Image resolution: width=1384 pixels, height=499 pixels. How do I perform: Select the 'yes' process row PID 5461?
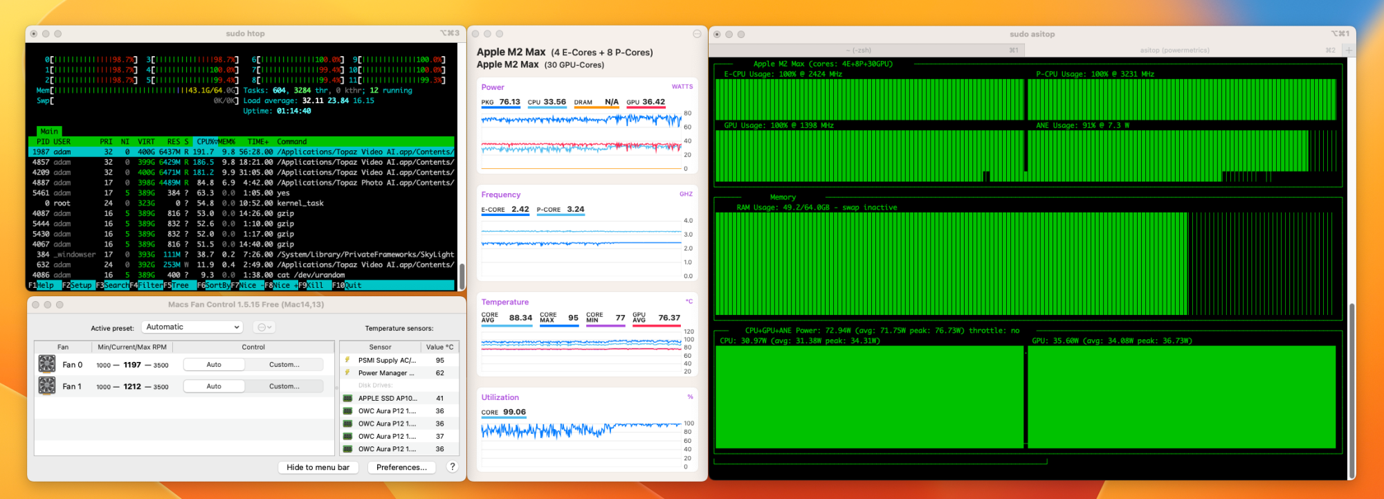[x=242, y=192]
